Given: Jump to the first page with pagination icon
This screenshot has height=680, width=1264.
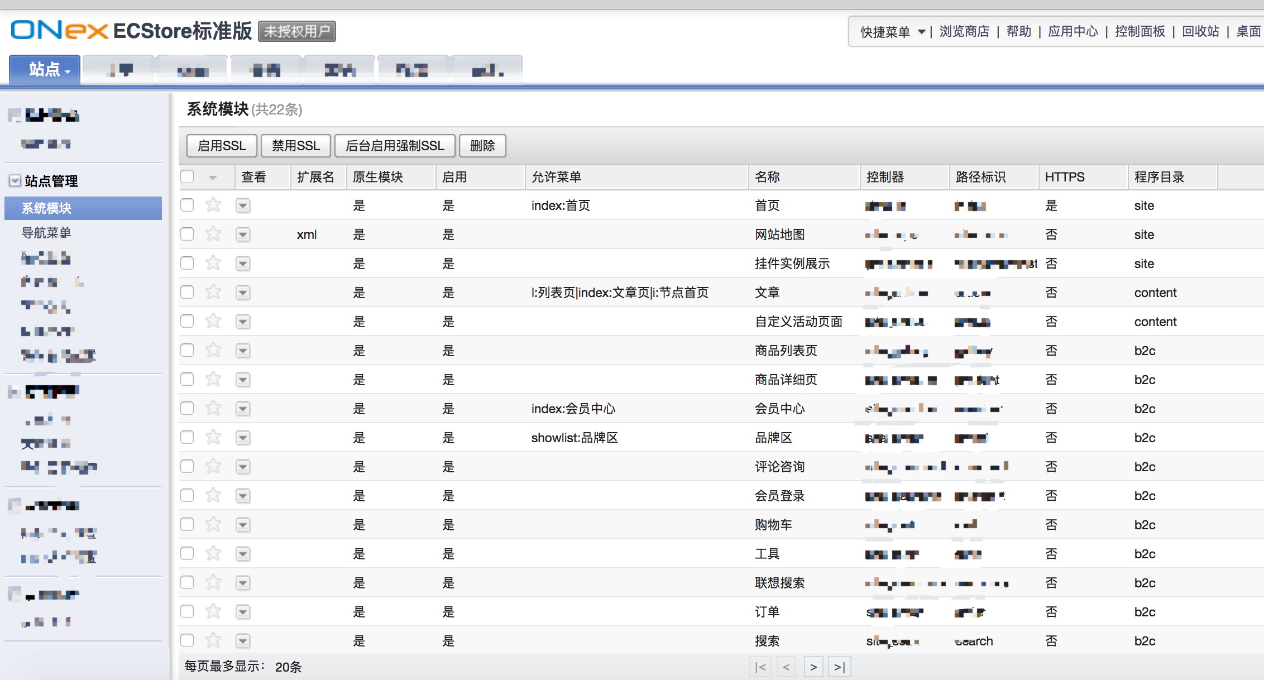Looking at the screenshot, I should 760,667.
